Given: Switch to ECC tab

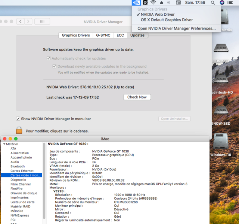Looking at the screenshot, I should point(120,35).
